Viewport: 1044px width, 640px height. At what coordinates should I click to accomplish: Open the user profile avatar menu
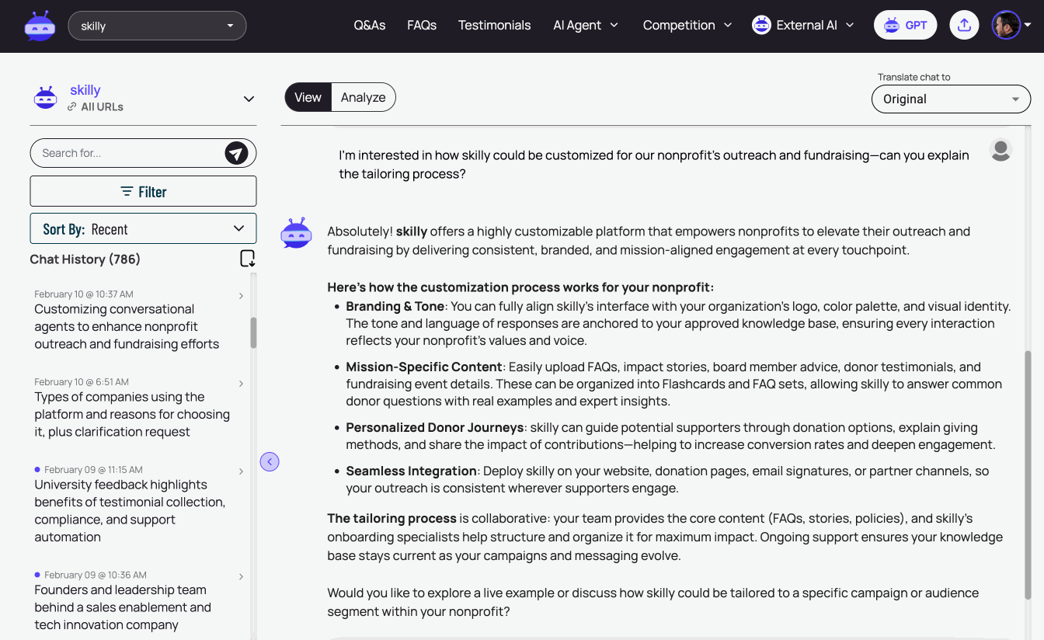[x=1006, y=25]
